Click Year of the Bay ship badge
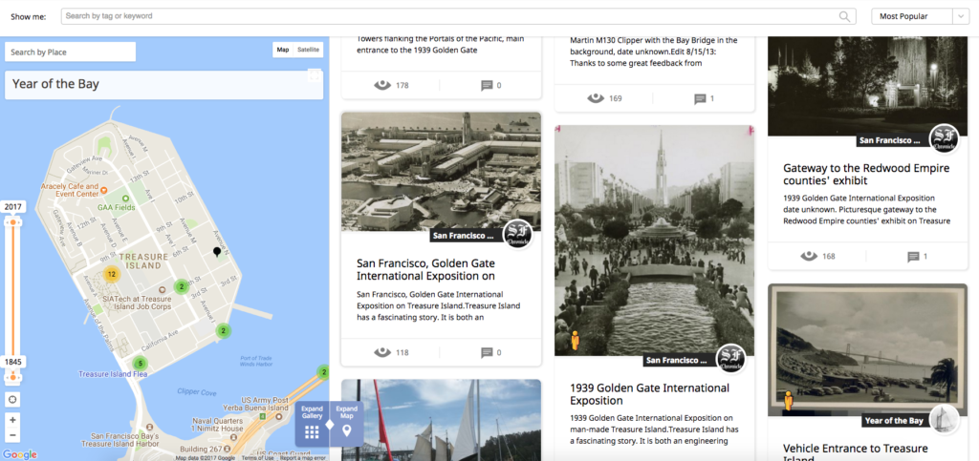The width and height of the screenshot is (979, 461). [944, 420]
